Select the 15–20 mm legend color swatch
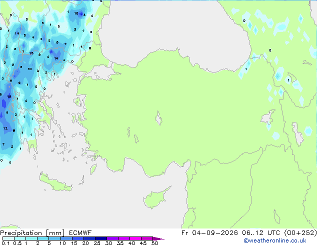317x245 pixels. click(78, 238)
